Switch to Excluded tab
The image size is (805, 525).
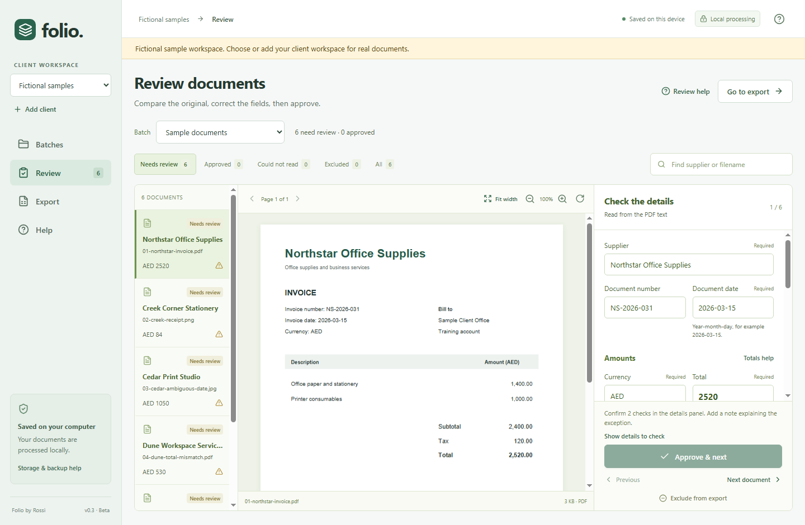pyautogui.click(x=343, y=164)
